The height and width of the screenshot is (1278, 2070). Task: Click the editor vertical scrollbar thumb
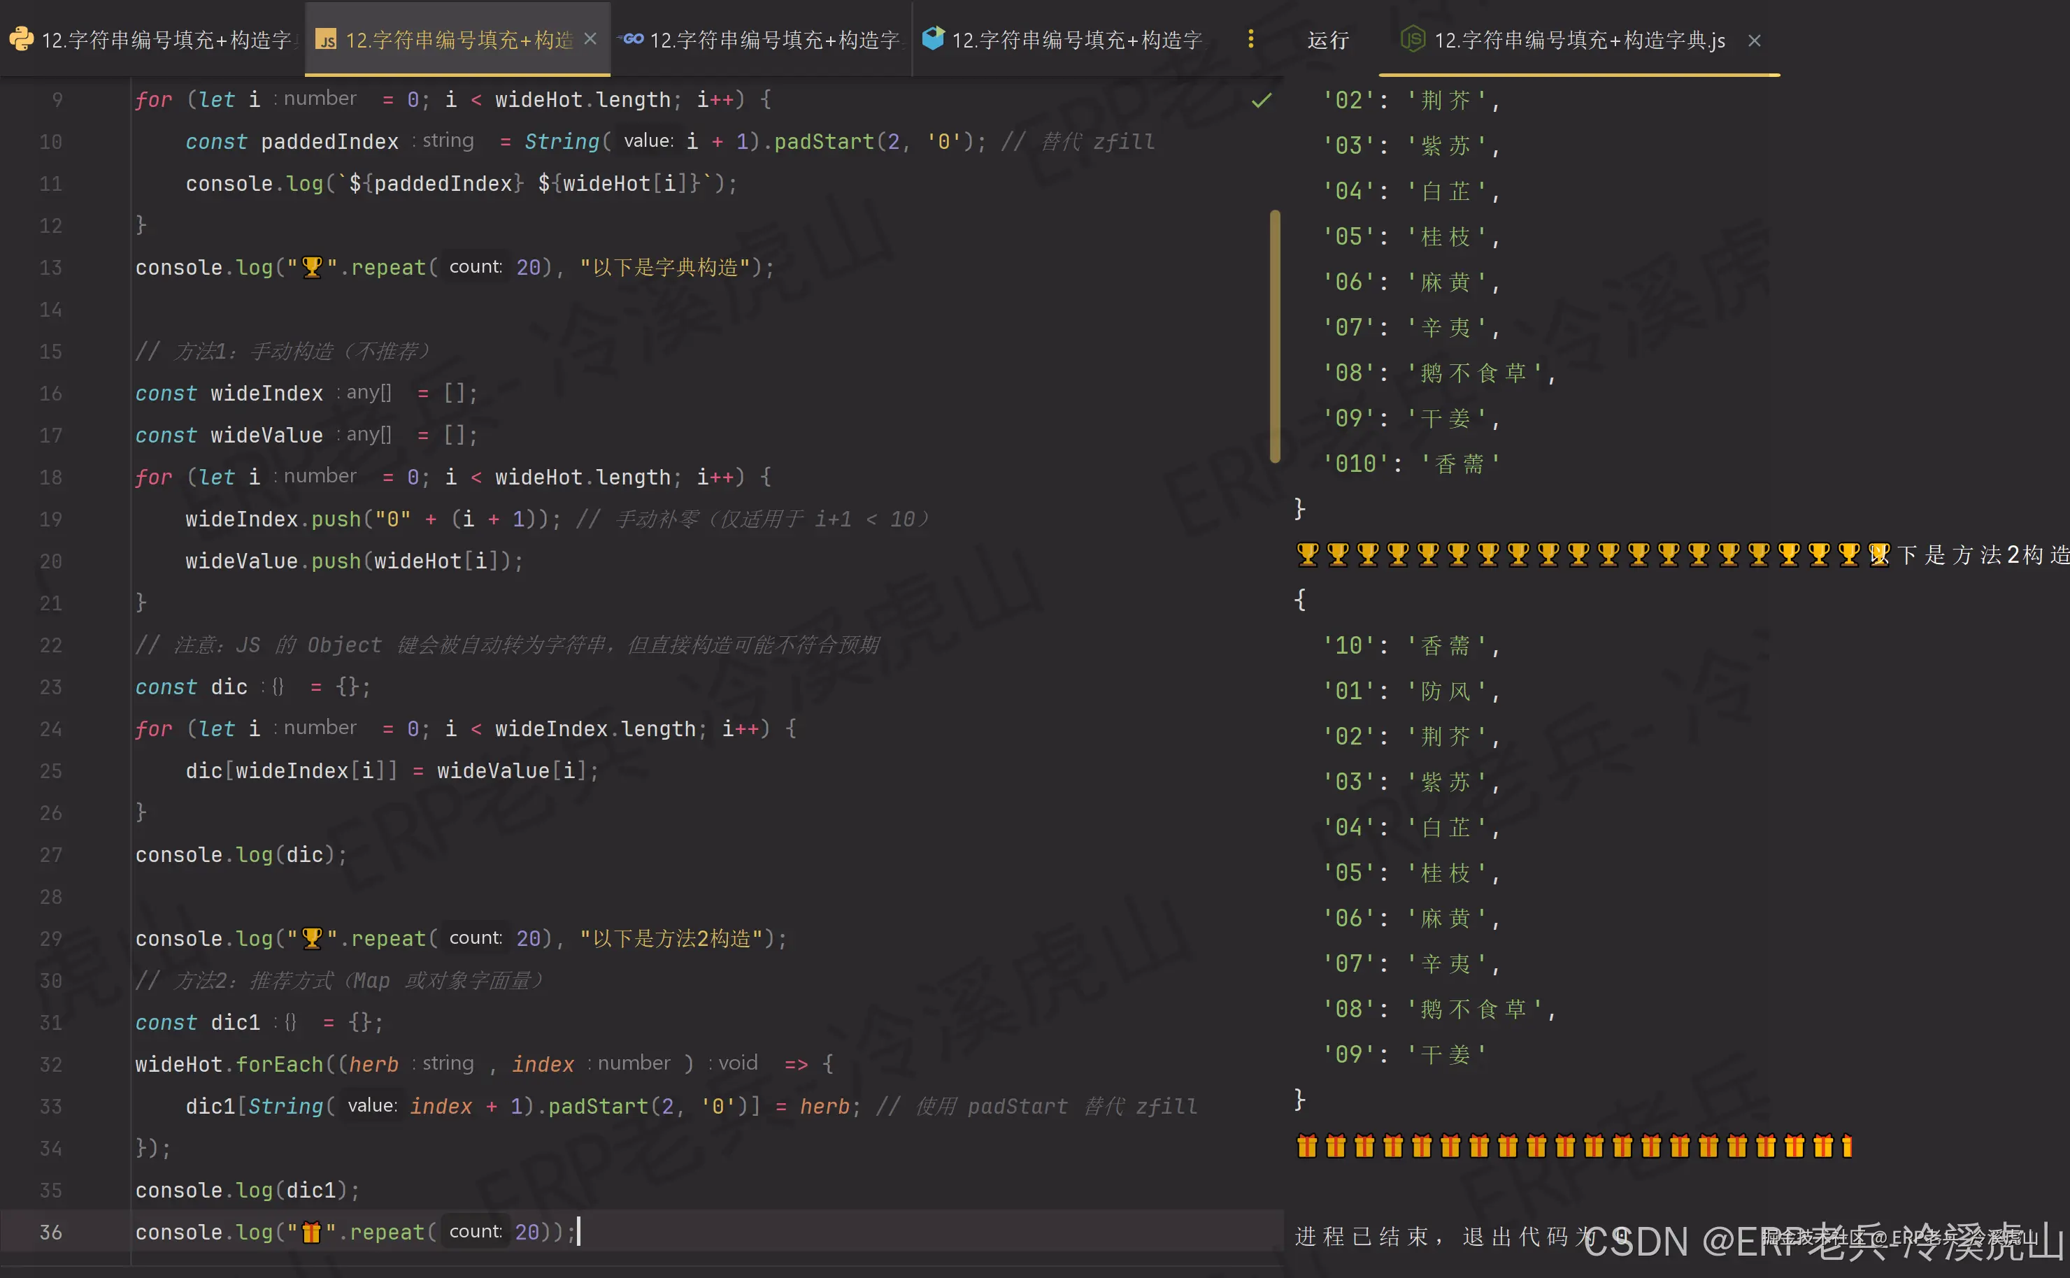pos(1275,336)
